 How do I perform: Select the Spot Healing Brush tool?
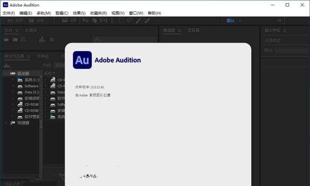pyautogui.click(x=147, y=20)
